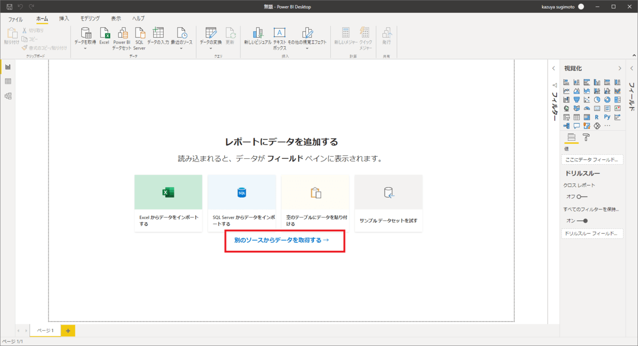
Task: Open more visuals via the ellipsis
Action: pyautogui.click(x=607, y=125)
